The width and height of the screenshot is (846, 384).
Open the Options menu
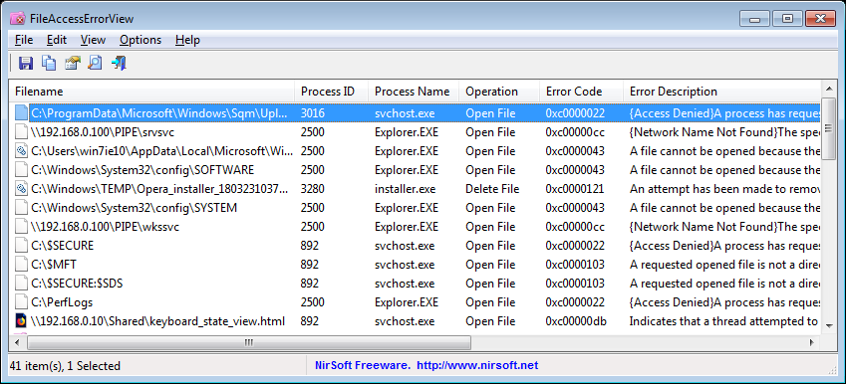[141, 40]
